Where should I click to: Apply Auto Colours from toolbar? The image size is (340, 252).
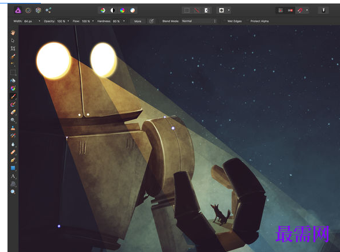click(x=123, y=10)
